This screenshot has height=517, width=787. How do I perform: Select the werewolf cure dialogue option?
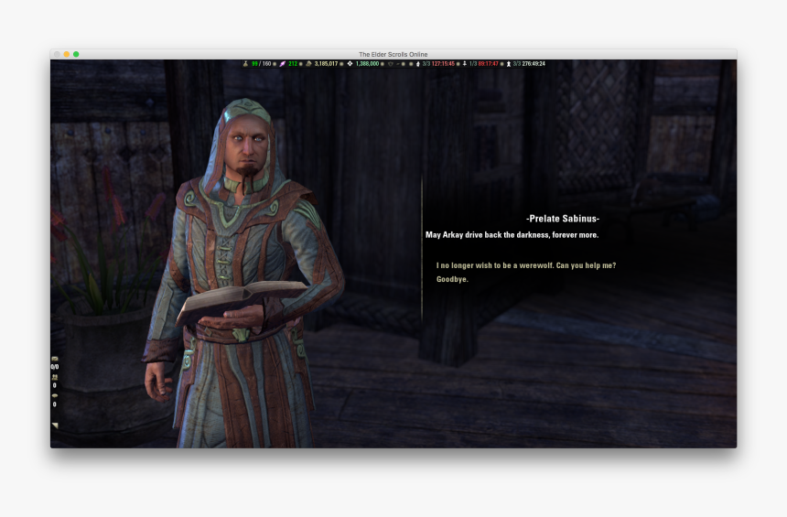click(x=526, y=265)
